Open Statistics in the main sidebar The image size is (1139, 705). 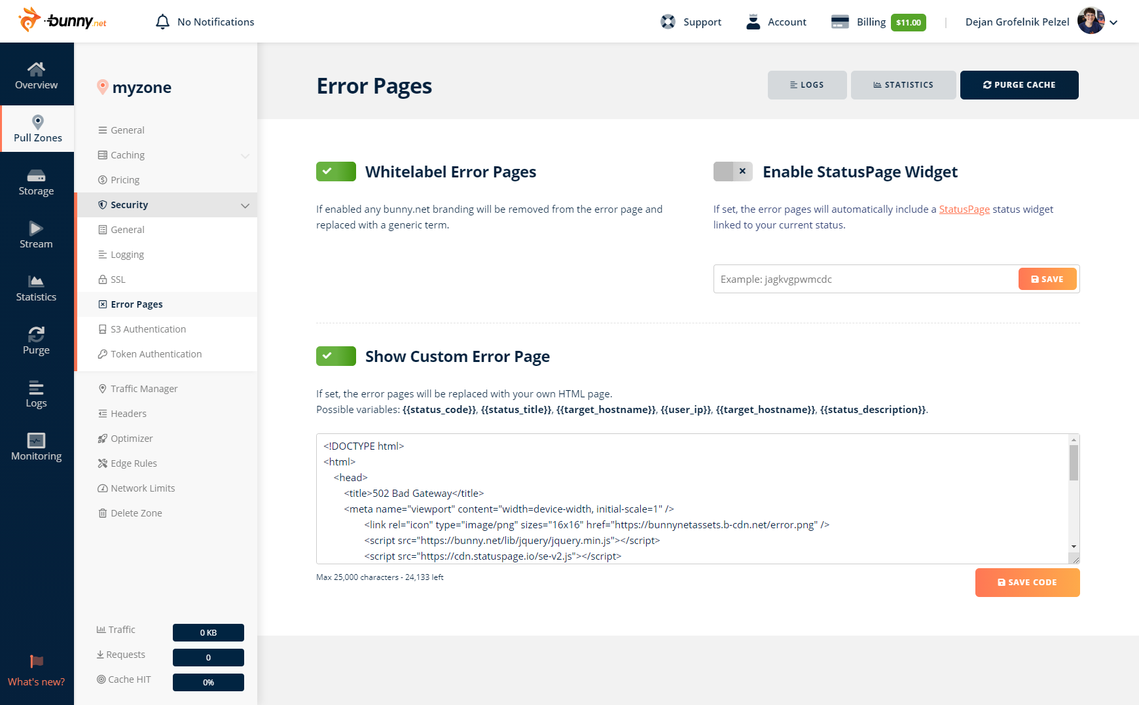pos(37,288)
